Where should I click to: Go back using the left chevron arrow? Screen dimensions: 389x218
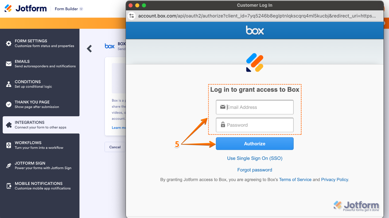(x=89, y=48)
